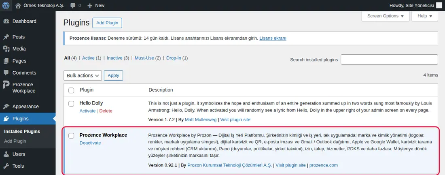Delete the Hello Dolly plugin
The height and width of the screenshot is (175, 445).
pyautogui.click(x=106, y=111)
